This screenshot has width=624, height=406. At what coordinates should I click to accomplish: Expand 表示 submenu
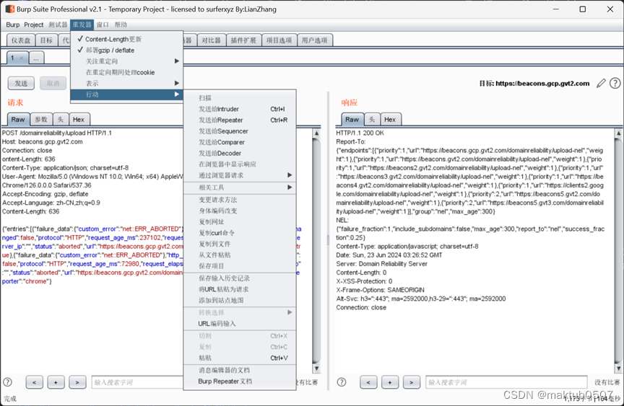[126, 84]
